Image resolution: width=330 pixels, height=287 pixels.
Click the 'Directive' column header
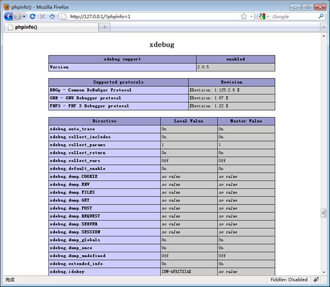(x=105, y=121)
